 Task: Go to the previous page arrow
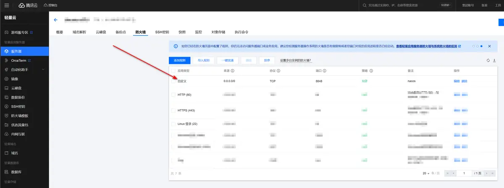[x=453, y=173]
